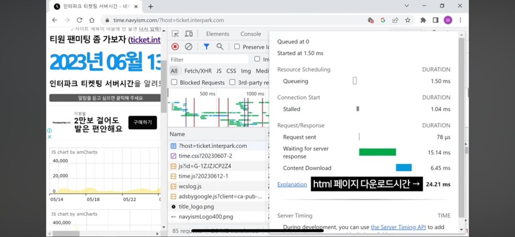Click the Waiting for server response green bar
The width and height of the screenshot is (515, 237).
(378, 152)
